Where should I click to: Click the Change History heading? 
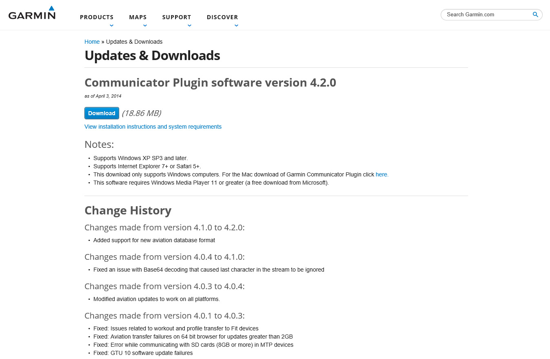(x=128, y=210)
